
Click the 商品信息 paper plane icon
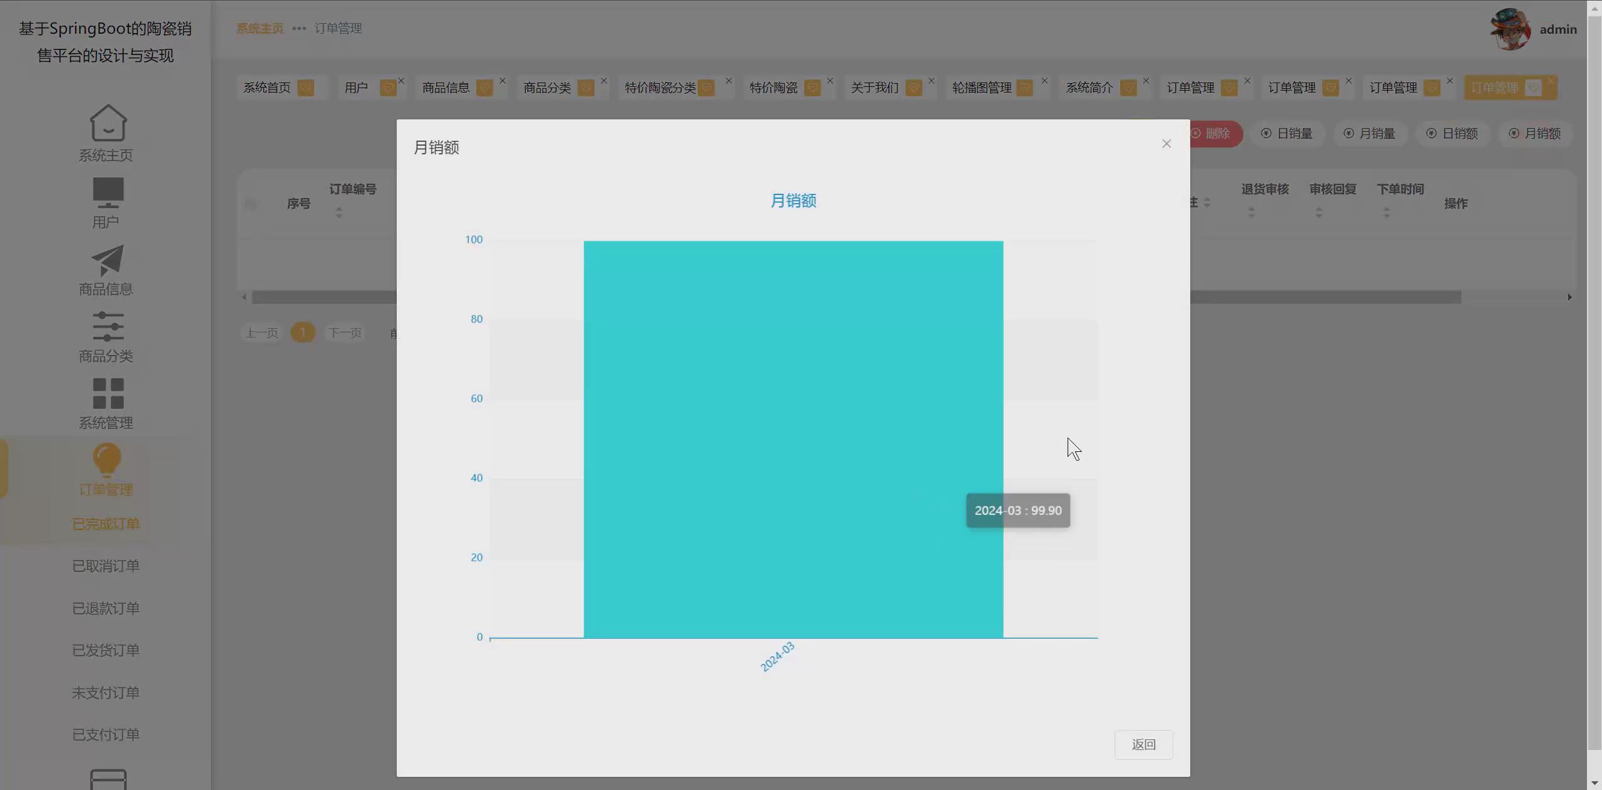tap(108, 260)
